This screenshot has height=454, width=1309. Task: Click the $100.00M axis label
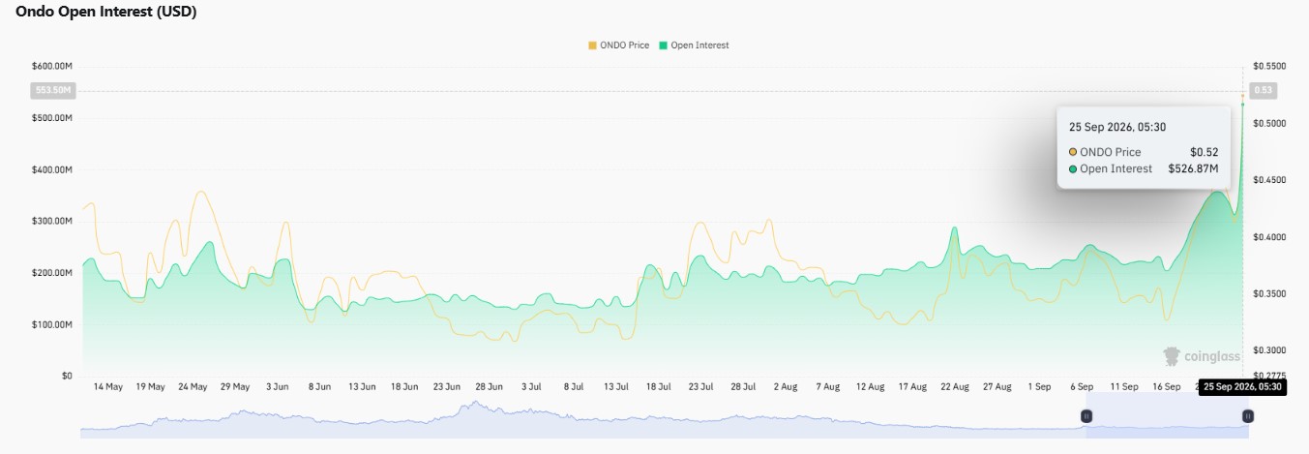pyautogui.click(x=53, y=324)
